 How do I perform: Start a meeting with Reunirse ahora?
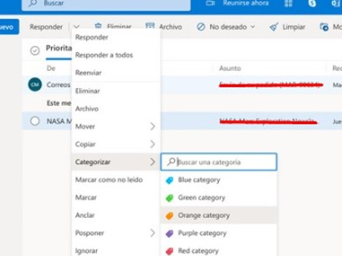coord(246,3)
